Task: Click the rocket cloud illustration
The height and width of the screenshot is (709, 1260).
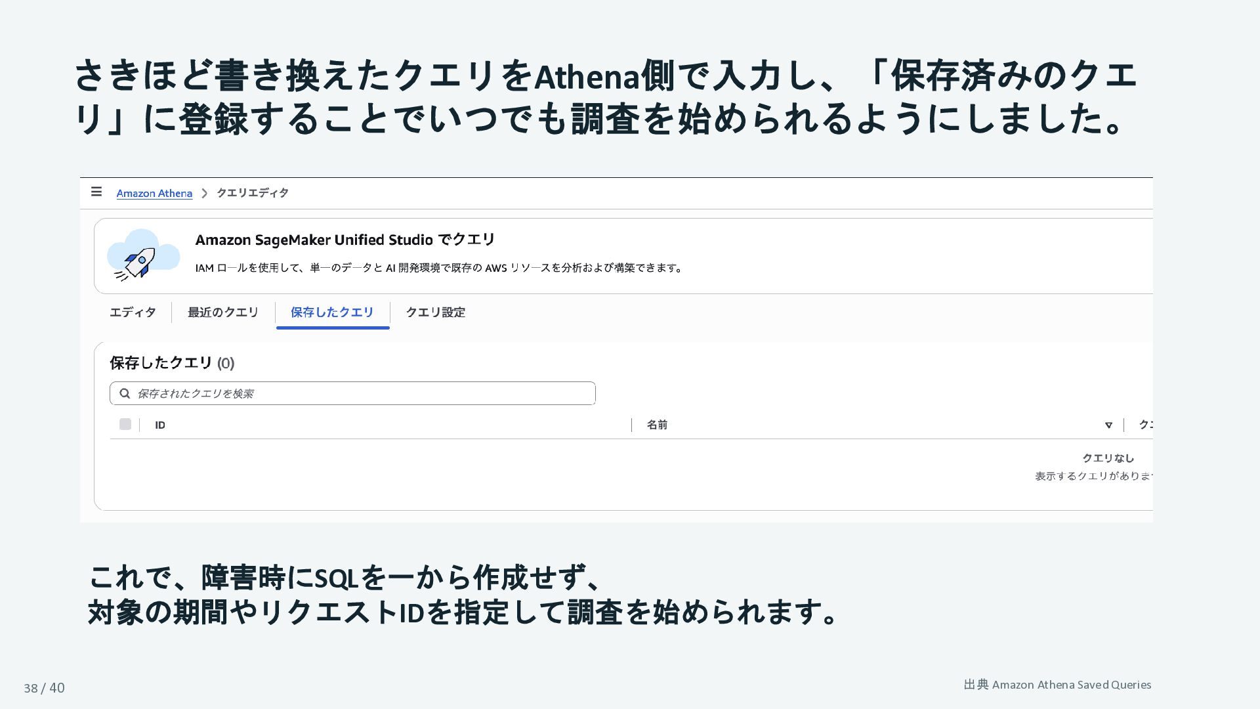Action: click(x=143, y=255)
